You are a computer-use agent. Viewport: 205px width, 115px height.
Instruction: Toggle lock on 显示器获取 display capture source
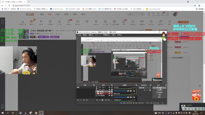coord(112,96)
